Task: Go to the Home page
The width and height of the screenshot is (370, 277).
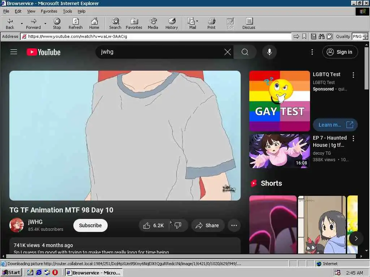Action: click(x=94, y=23)
